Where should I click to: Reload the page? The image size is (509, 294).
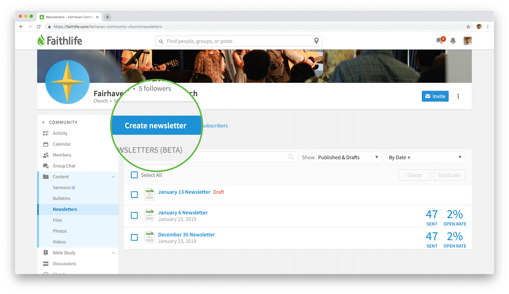coord(39,27)
